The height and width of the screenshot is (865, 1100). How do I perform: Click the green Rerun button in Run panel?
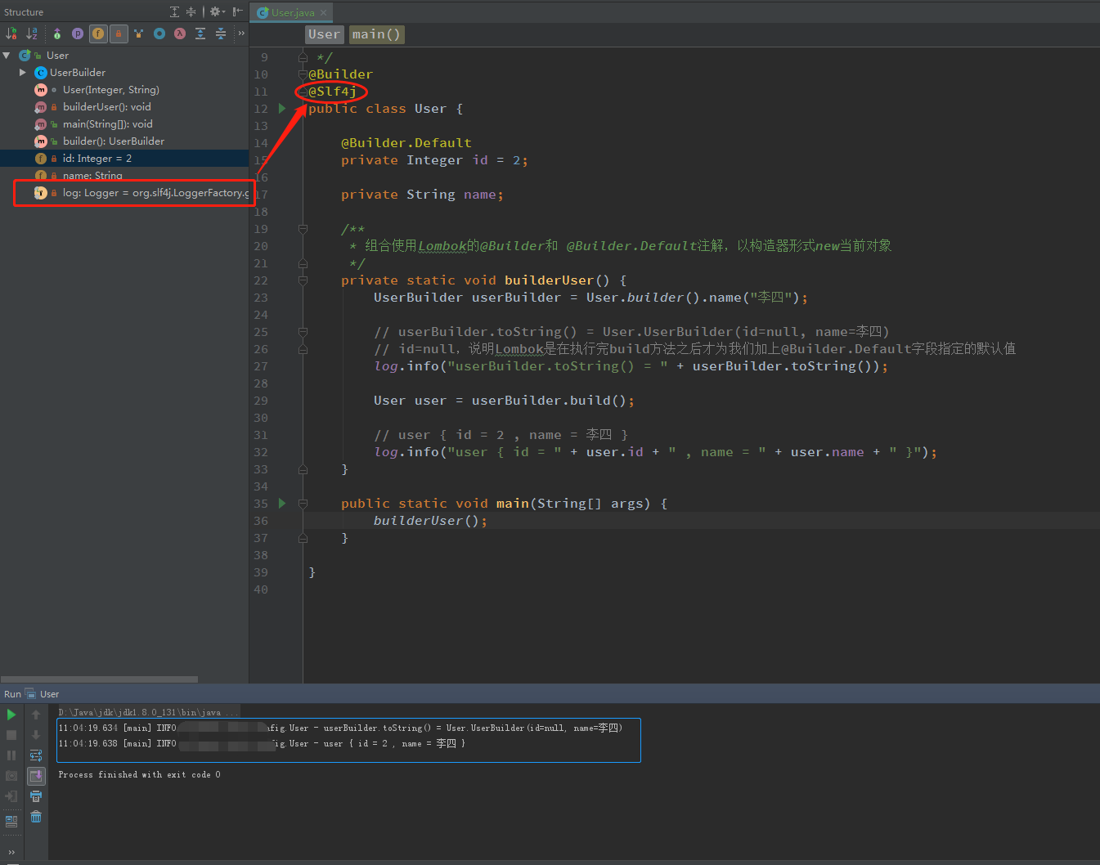11,715
